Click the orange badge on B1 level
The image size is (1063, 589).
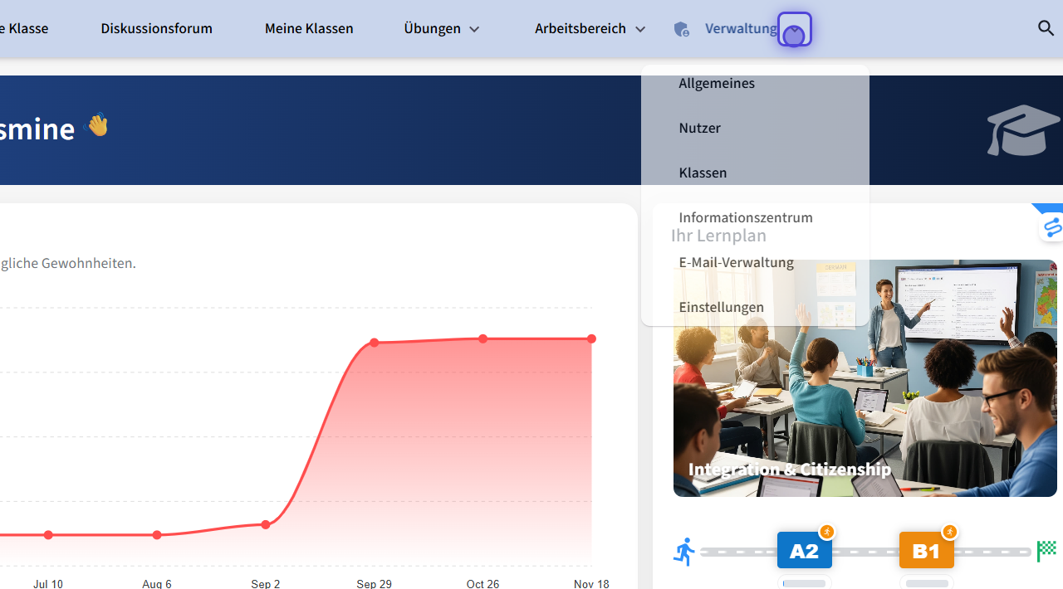949,532
